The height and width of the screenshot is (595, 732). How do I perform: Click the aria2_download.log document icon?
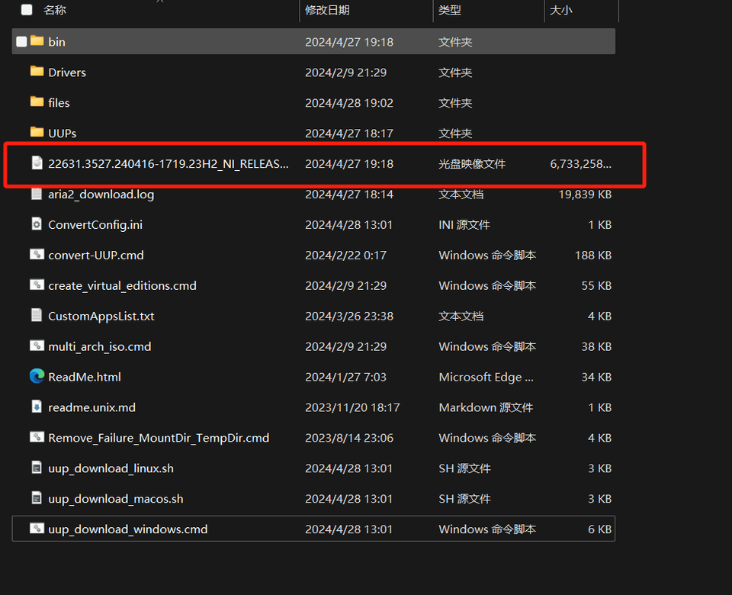point(37,194)
